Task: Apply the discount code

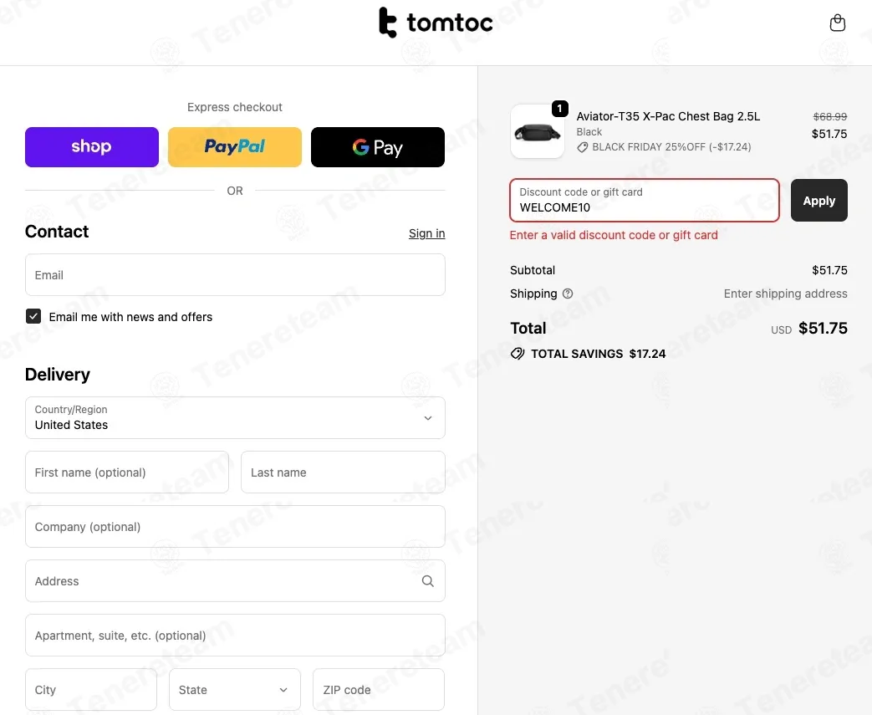Action: (818, 201)
